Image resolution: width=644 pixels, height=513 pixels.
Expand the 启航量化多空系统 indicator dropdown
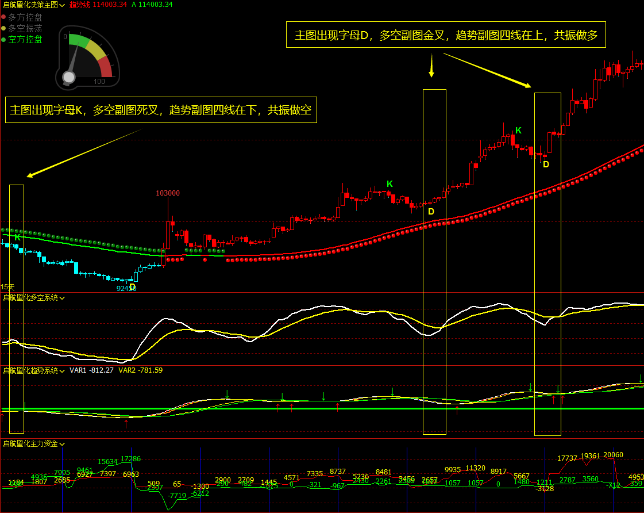[x=62, y=297]
